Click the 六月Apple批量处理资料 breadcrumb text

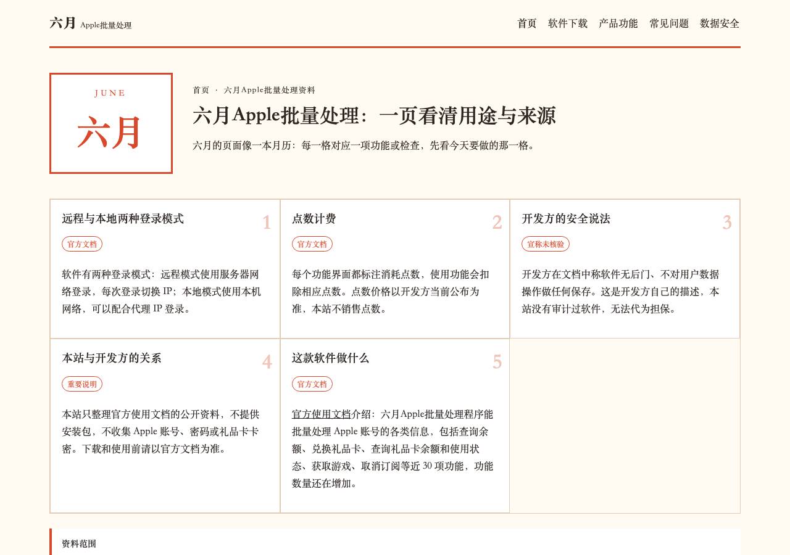(x=270, y=90)
